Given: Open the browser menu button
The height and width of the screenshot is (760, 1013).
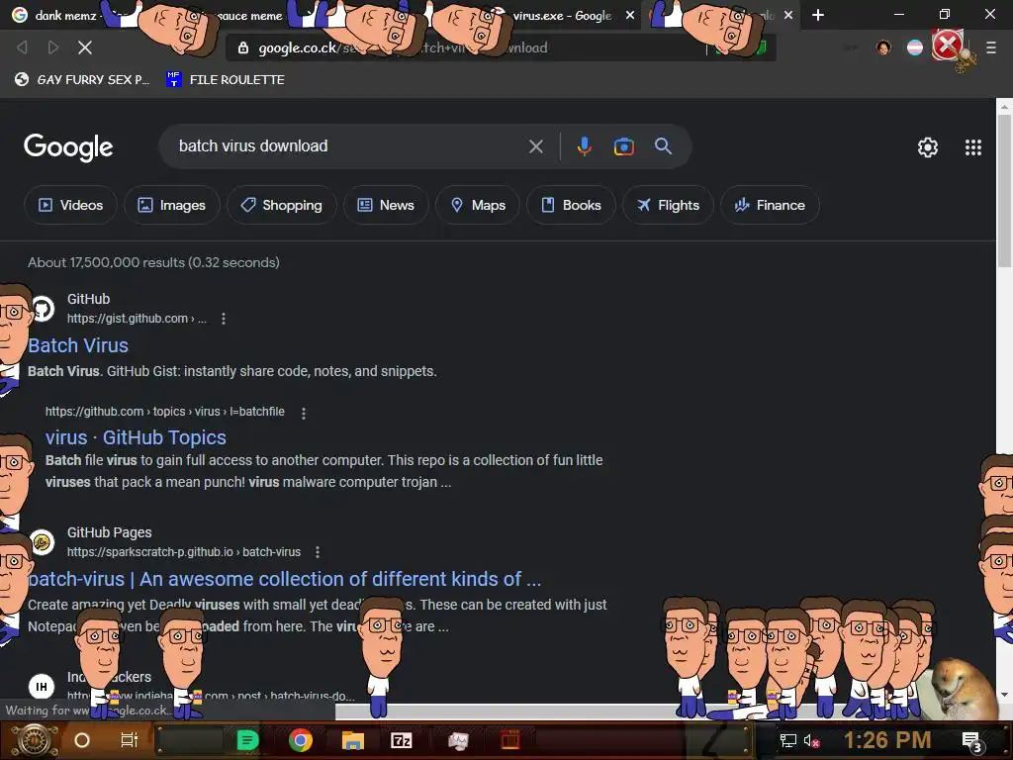Looking at the screenshot, I should tap(991, 47).
